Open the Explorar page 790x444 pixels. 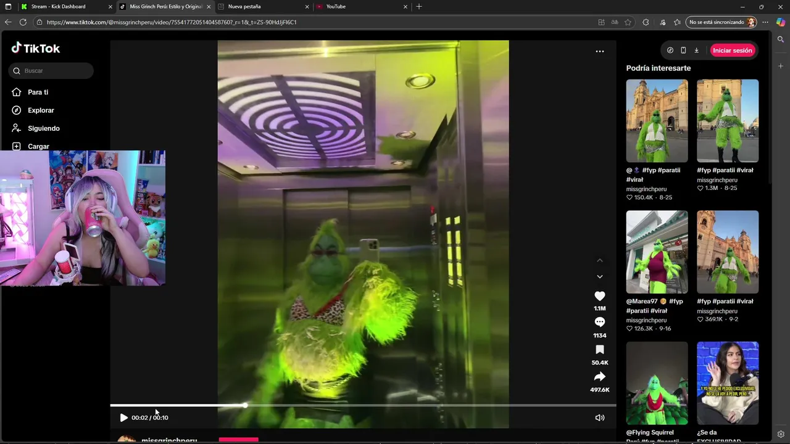click(x=41, y=110)
